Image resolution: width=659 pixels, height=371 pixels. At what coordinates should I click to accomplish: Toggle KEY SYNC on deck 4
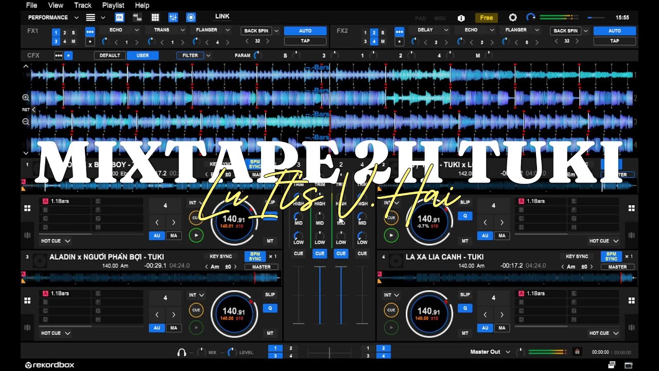pos(577,257)
